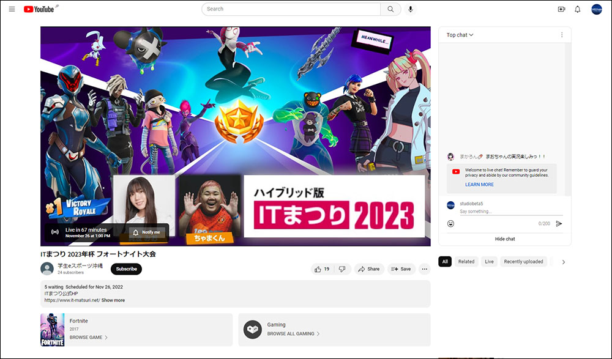612x359 pixels.
Task: Hide the live chat panel
Action: [505, 239]
